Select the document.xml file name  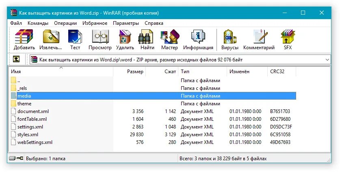pyautogui.click(x=33, y=111)
